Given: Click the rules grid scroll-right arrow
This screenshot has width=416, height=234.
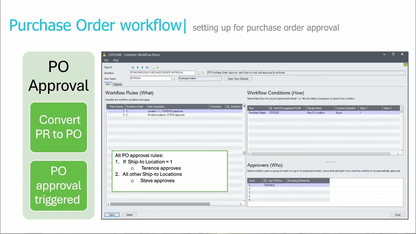Looking at the screenshot, I should tap(241, 204).
